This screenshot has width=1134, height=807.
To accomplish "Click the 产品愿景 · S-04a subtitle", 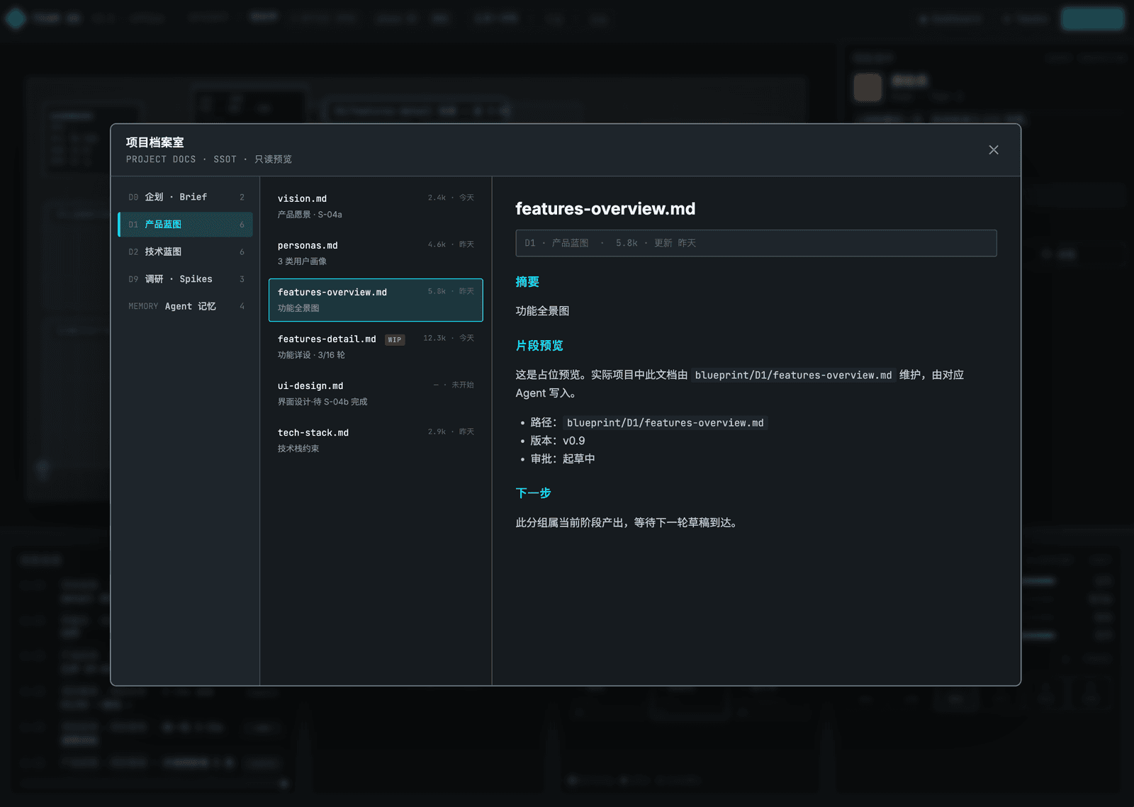I will (x=310, y=215).
